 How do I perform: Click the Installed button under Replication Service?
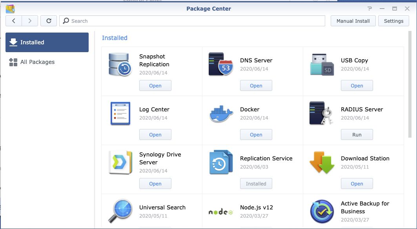click(256, 184)
